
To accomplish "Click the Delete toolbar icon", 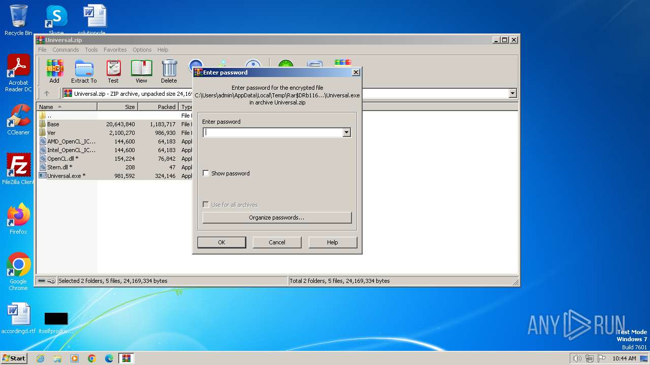I will [x=169, y=71].
